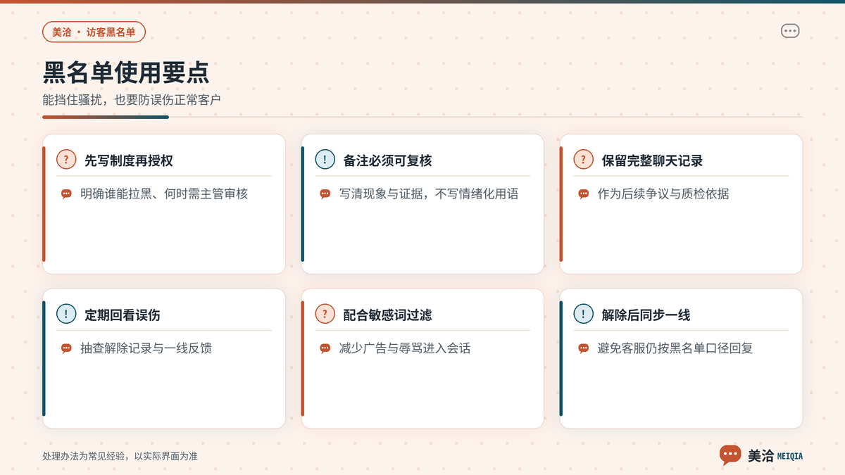
Task: Click the text 避免客服仍按黑名单口径回复
Action: (675, 348)
